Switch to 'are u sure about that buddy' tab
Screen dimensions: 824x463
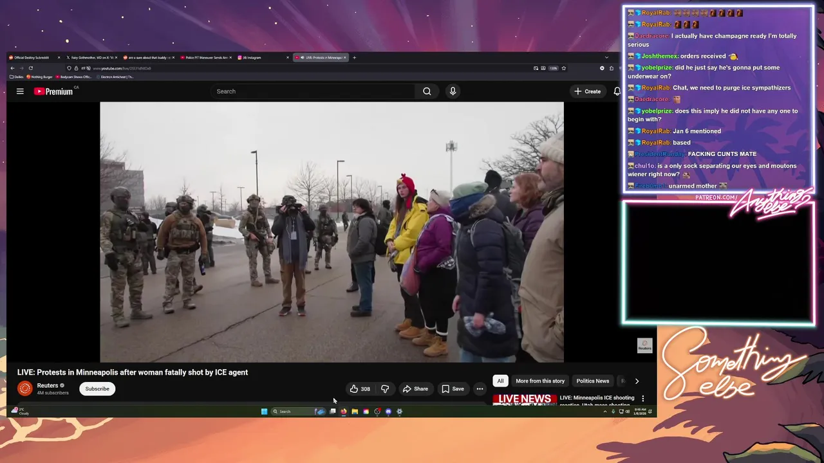(x=149, y=57)
